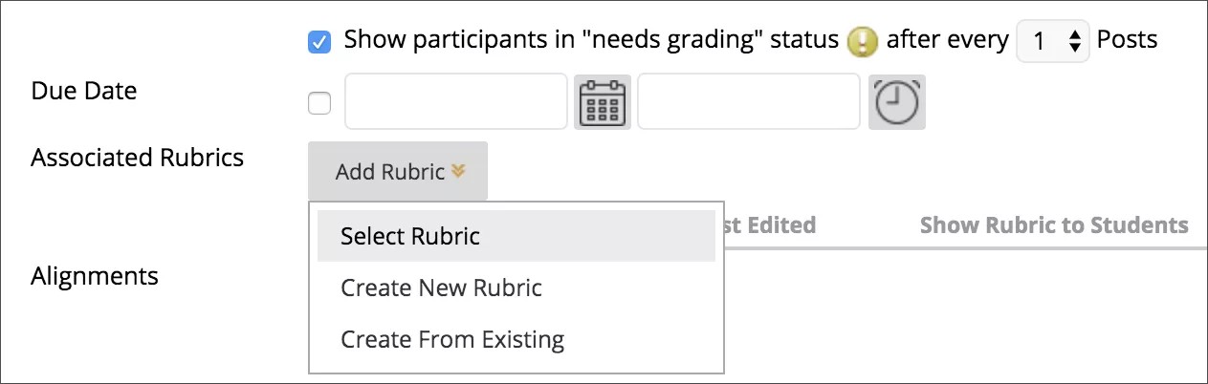The image size is (1208, 384).
Task: Pick Create From Existing menu entry
Action: click(x=452, y=339)
